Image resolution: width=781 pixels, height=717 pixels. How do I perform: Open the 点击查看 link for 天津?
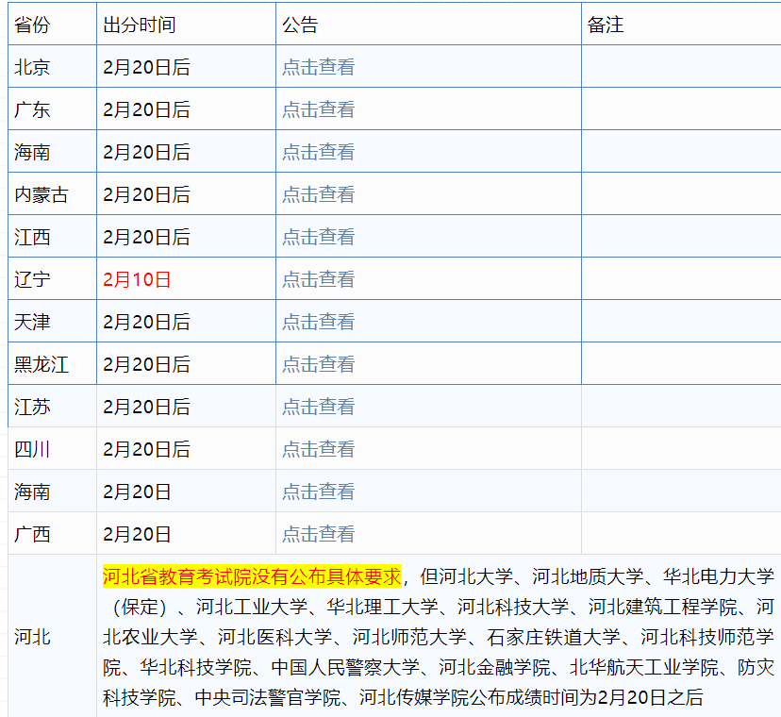[318, 321]
